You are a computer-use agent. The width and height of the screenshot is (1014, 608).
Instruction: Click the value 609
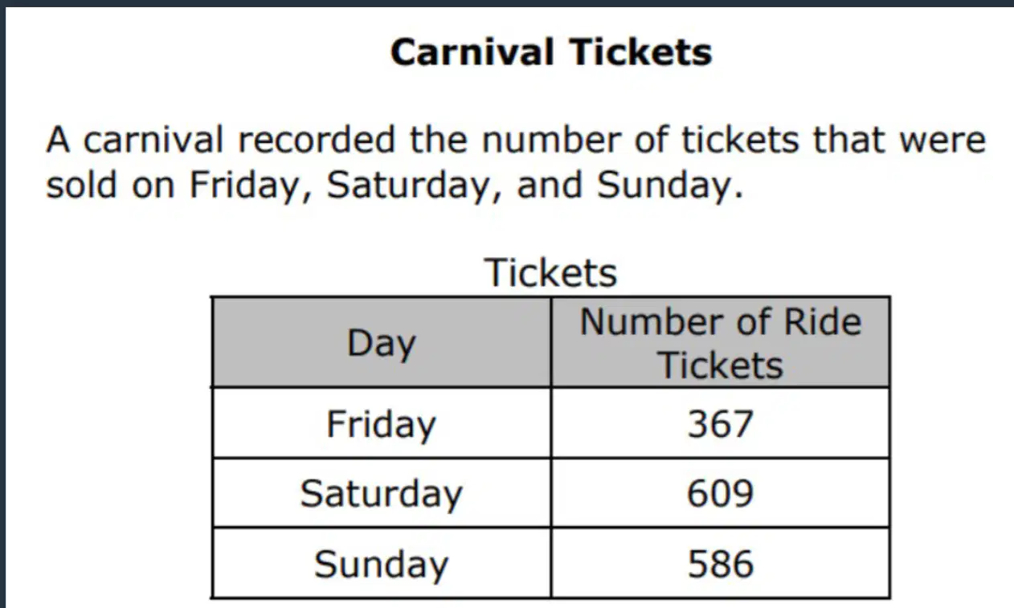721,493
